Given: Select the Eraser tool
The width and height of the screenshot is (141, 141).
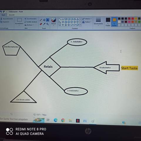Looking at the screenshot, I should [x=41, y=24].
